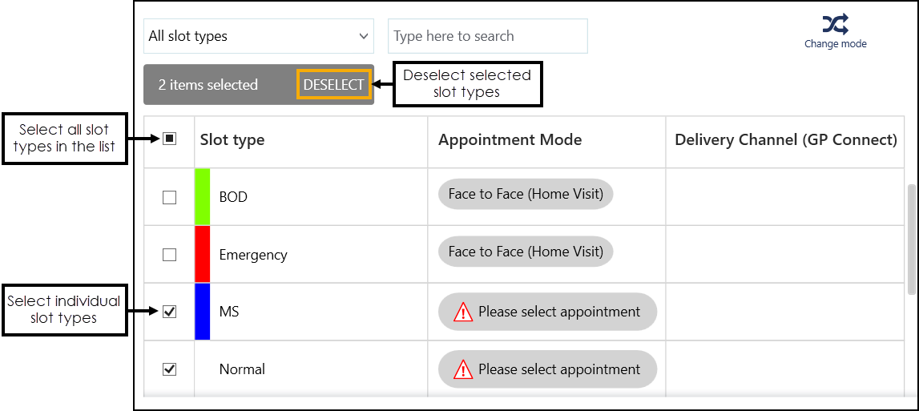Uncheck the Normal slot type checkbox

click(x=169, y=369)
